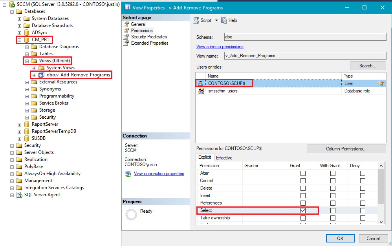Image resolution: width=392 pixels, height=246 pixels.
Task: Check Grant for Take ownership permission
Action: click(303, 218)
